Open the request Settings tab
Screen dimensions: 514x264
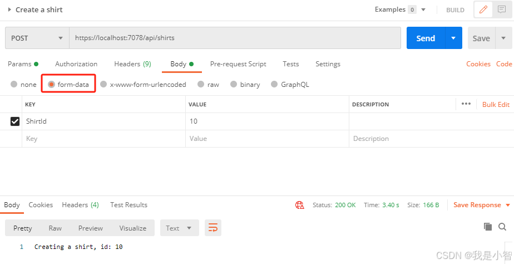point(328,64)
